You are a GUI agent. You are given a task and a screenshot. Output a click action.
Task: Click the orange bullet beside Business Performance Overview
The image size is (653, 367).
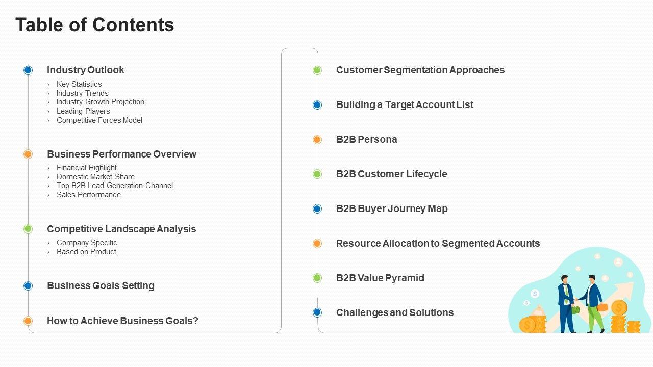pyautogui.click(x=28, y=154)
